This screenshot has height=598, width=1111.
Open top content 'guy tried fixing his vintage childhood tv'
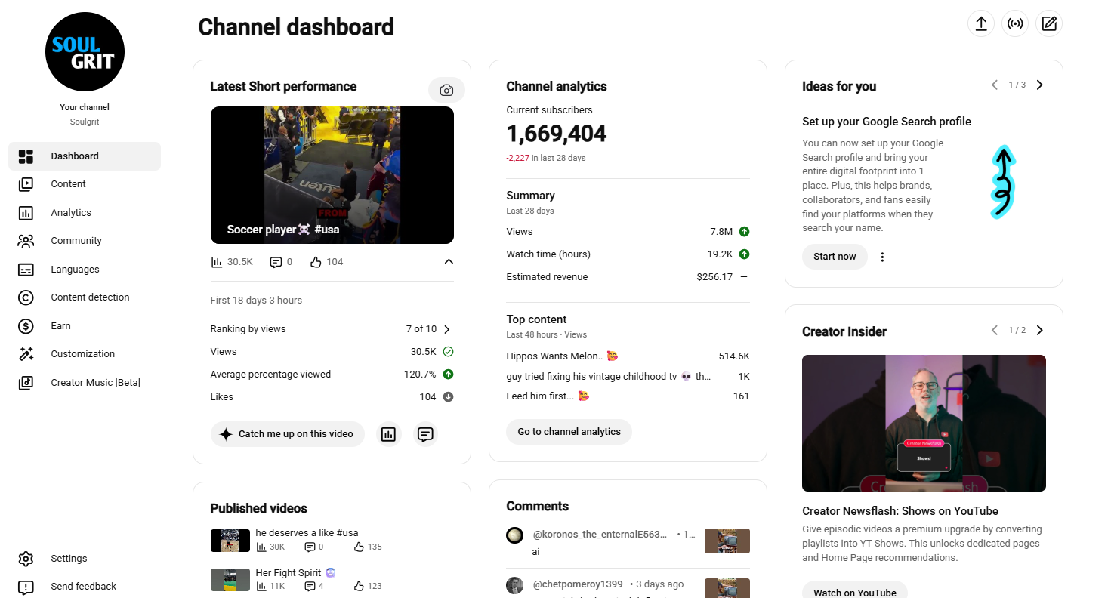(609, 376)
